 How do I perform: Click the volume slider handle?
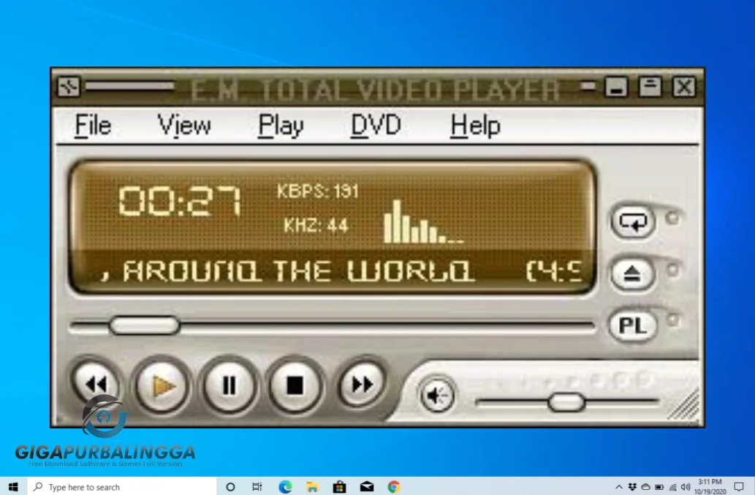point(566,402)
